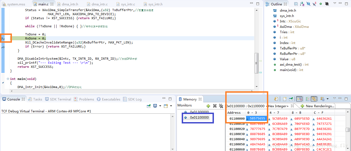Close the Hex Integer rendering tab

pyautogui.click(x=292, y=106)
